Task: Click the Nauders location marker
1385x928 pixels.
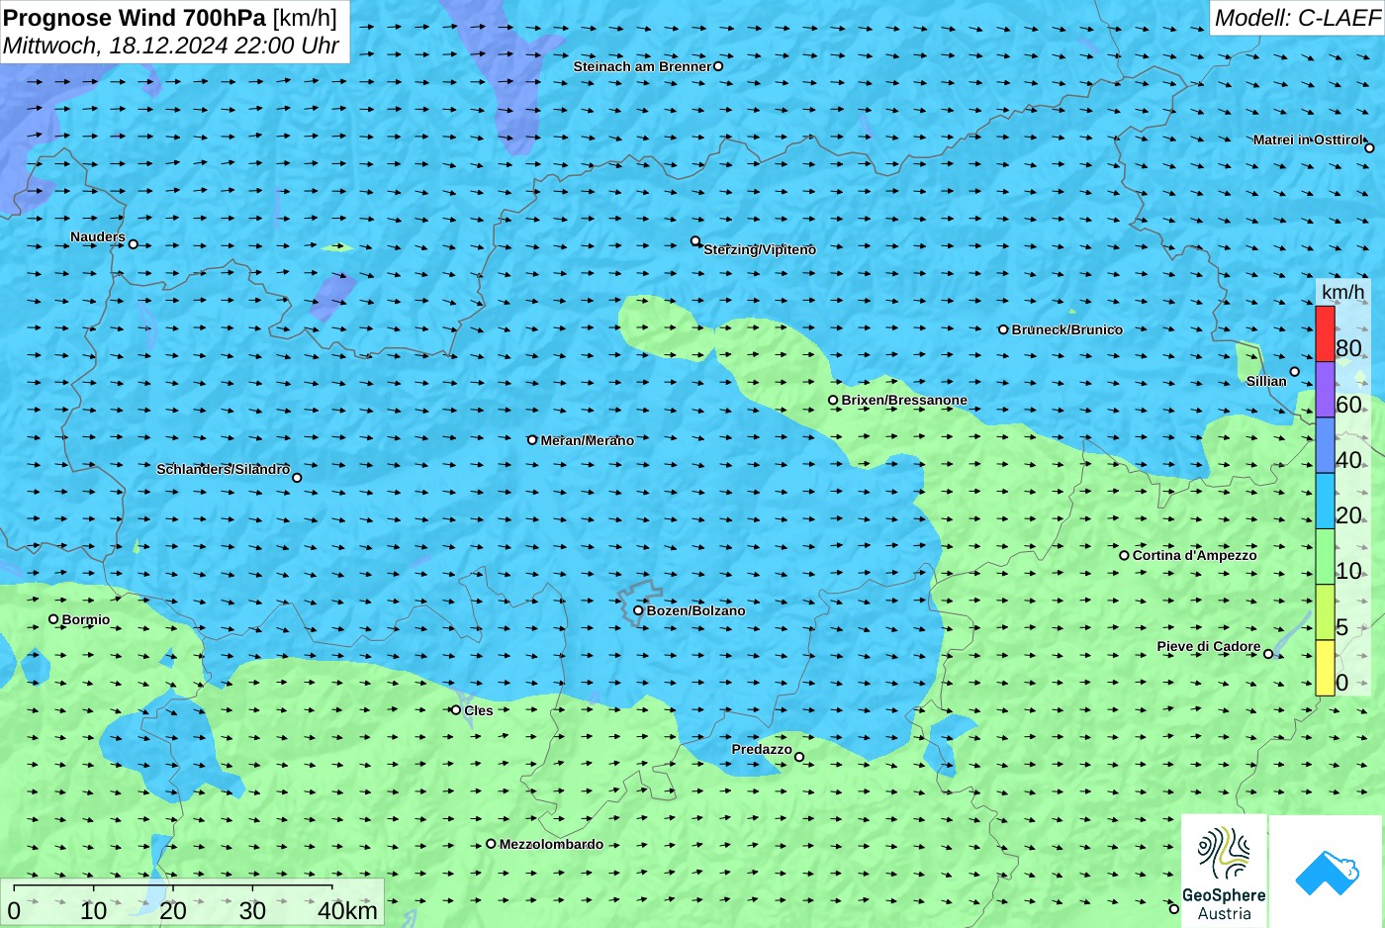Action: tap(134, 244)
